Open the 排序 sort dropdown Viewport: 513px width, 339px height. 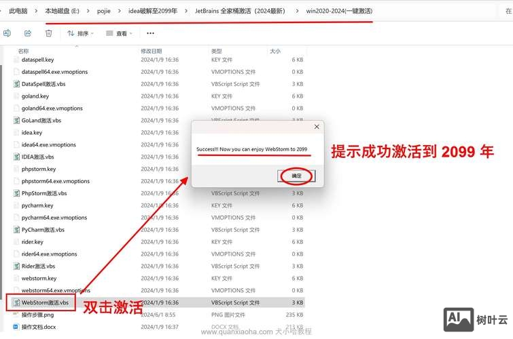click(x=80, y=33)
